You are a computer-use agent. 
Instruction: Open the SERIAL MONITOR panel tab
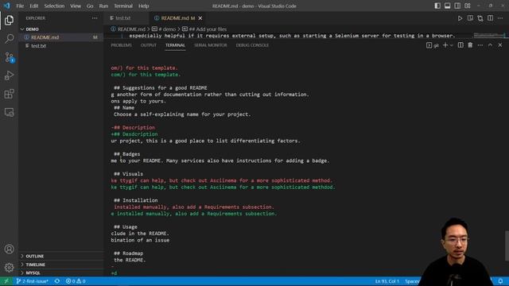210,45
